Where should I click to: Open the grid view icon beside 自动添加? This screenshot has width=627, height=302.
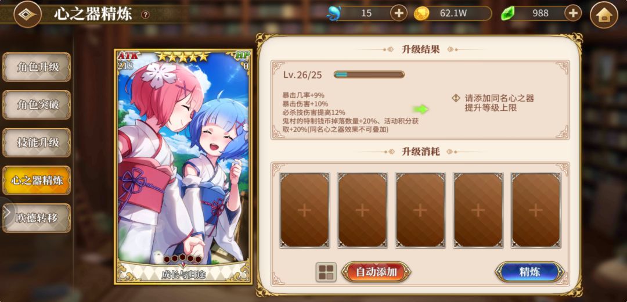[326, 272]
